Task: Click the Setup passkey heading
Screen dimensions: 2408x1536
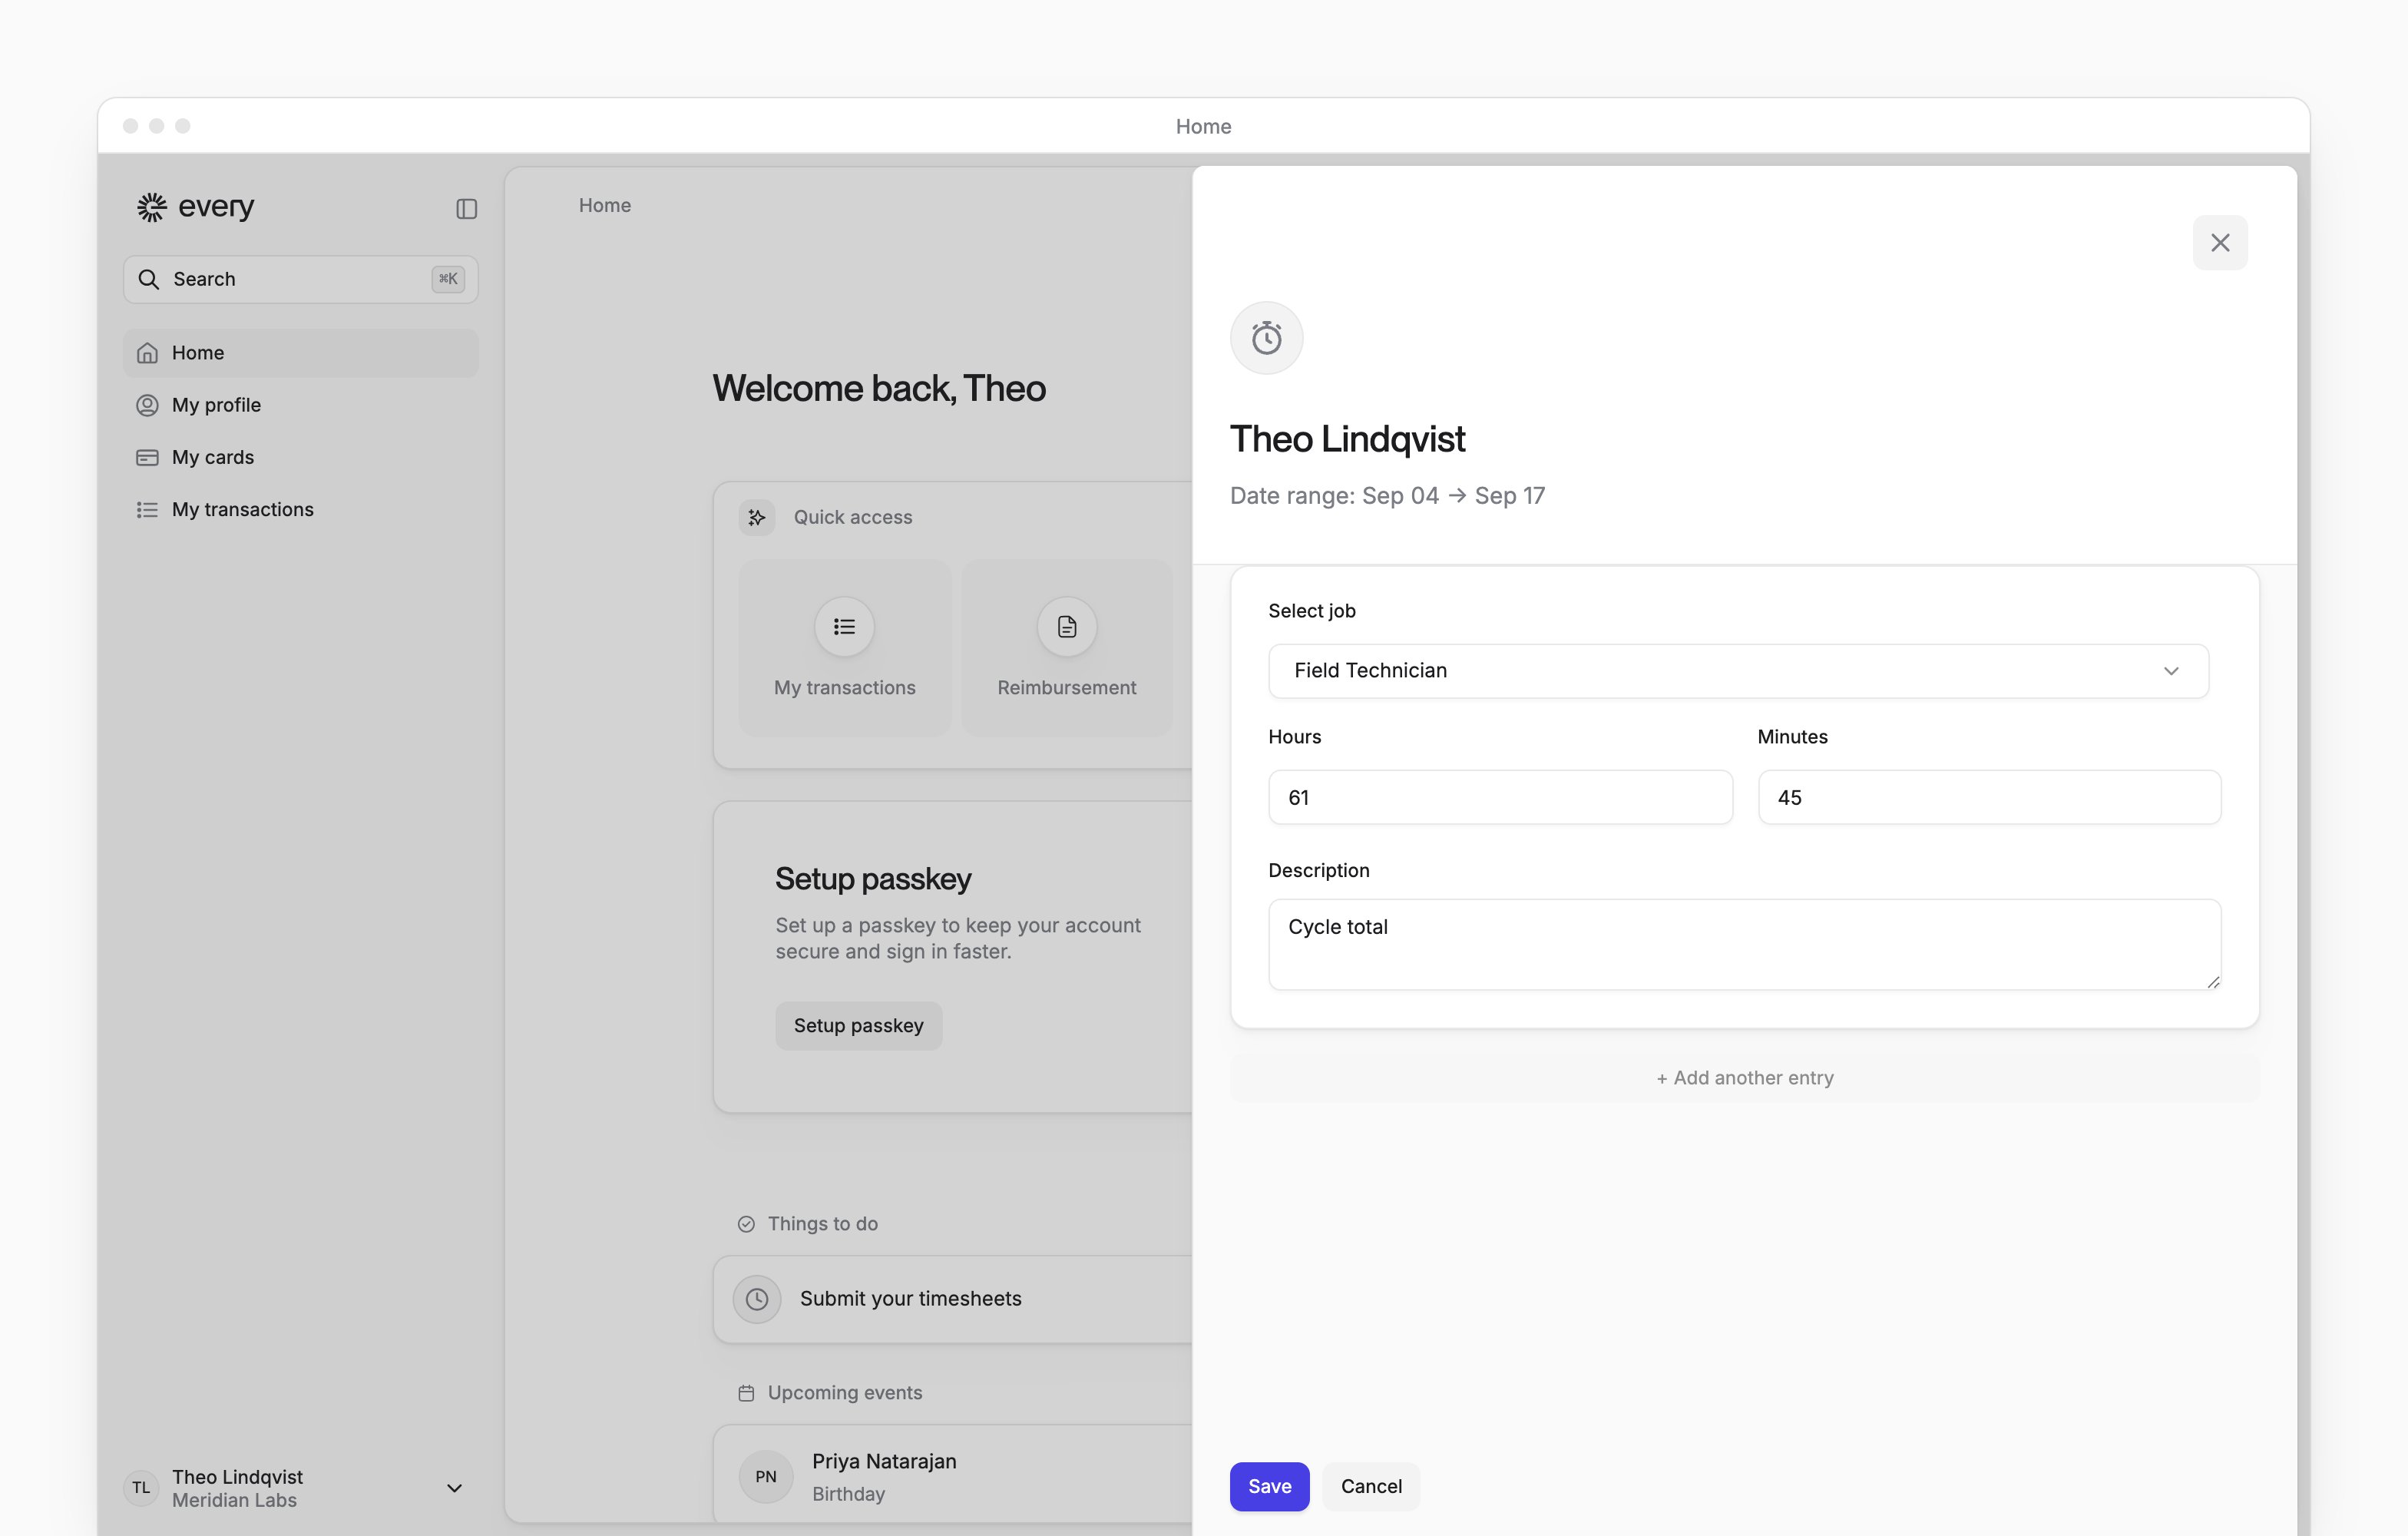Action: coord(873,879)
